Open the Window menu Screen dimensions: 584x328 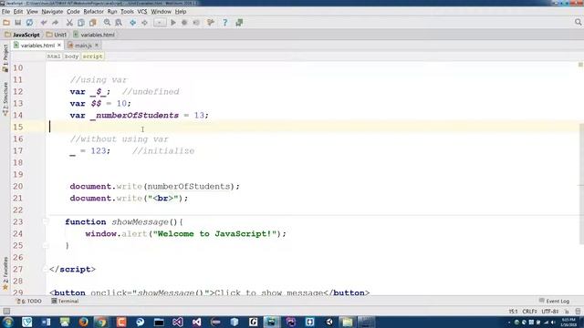161,12
